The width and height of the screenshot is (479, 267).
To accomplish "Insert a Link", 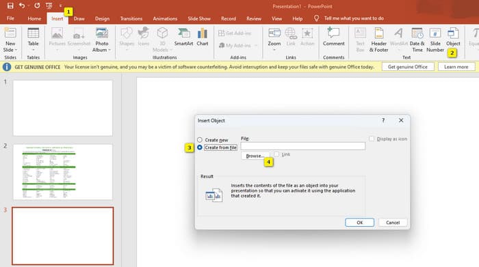I will pyautogui.click(x=291, y=37).
